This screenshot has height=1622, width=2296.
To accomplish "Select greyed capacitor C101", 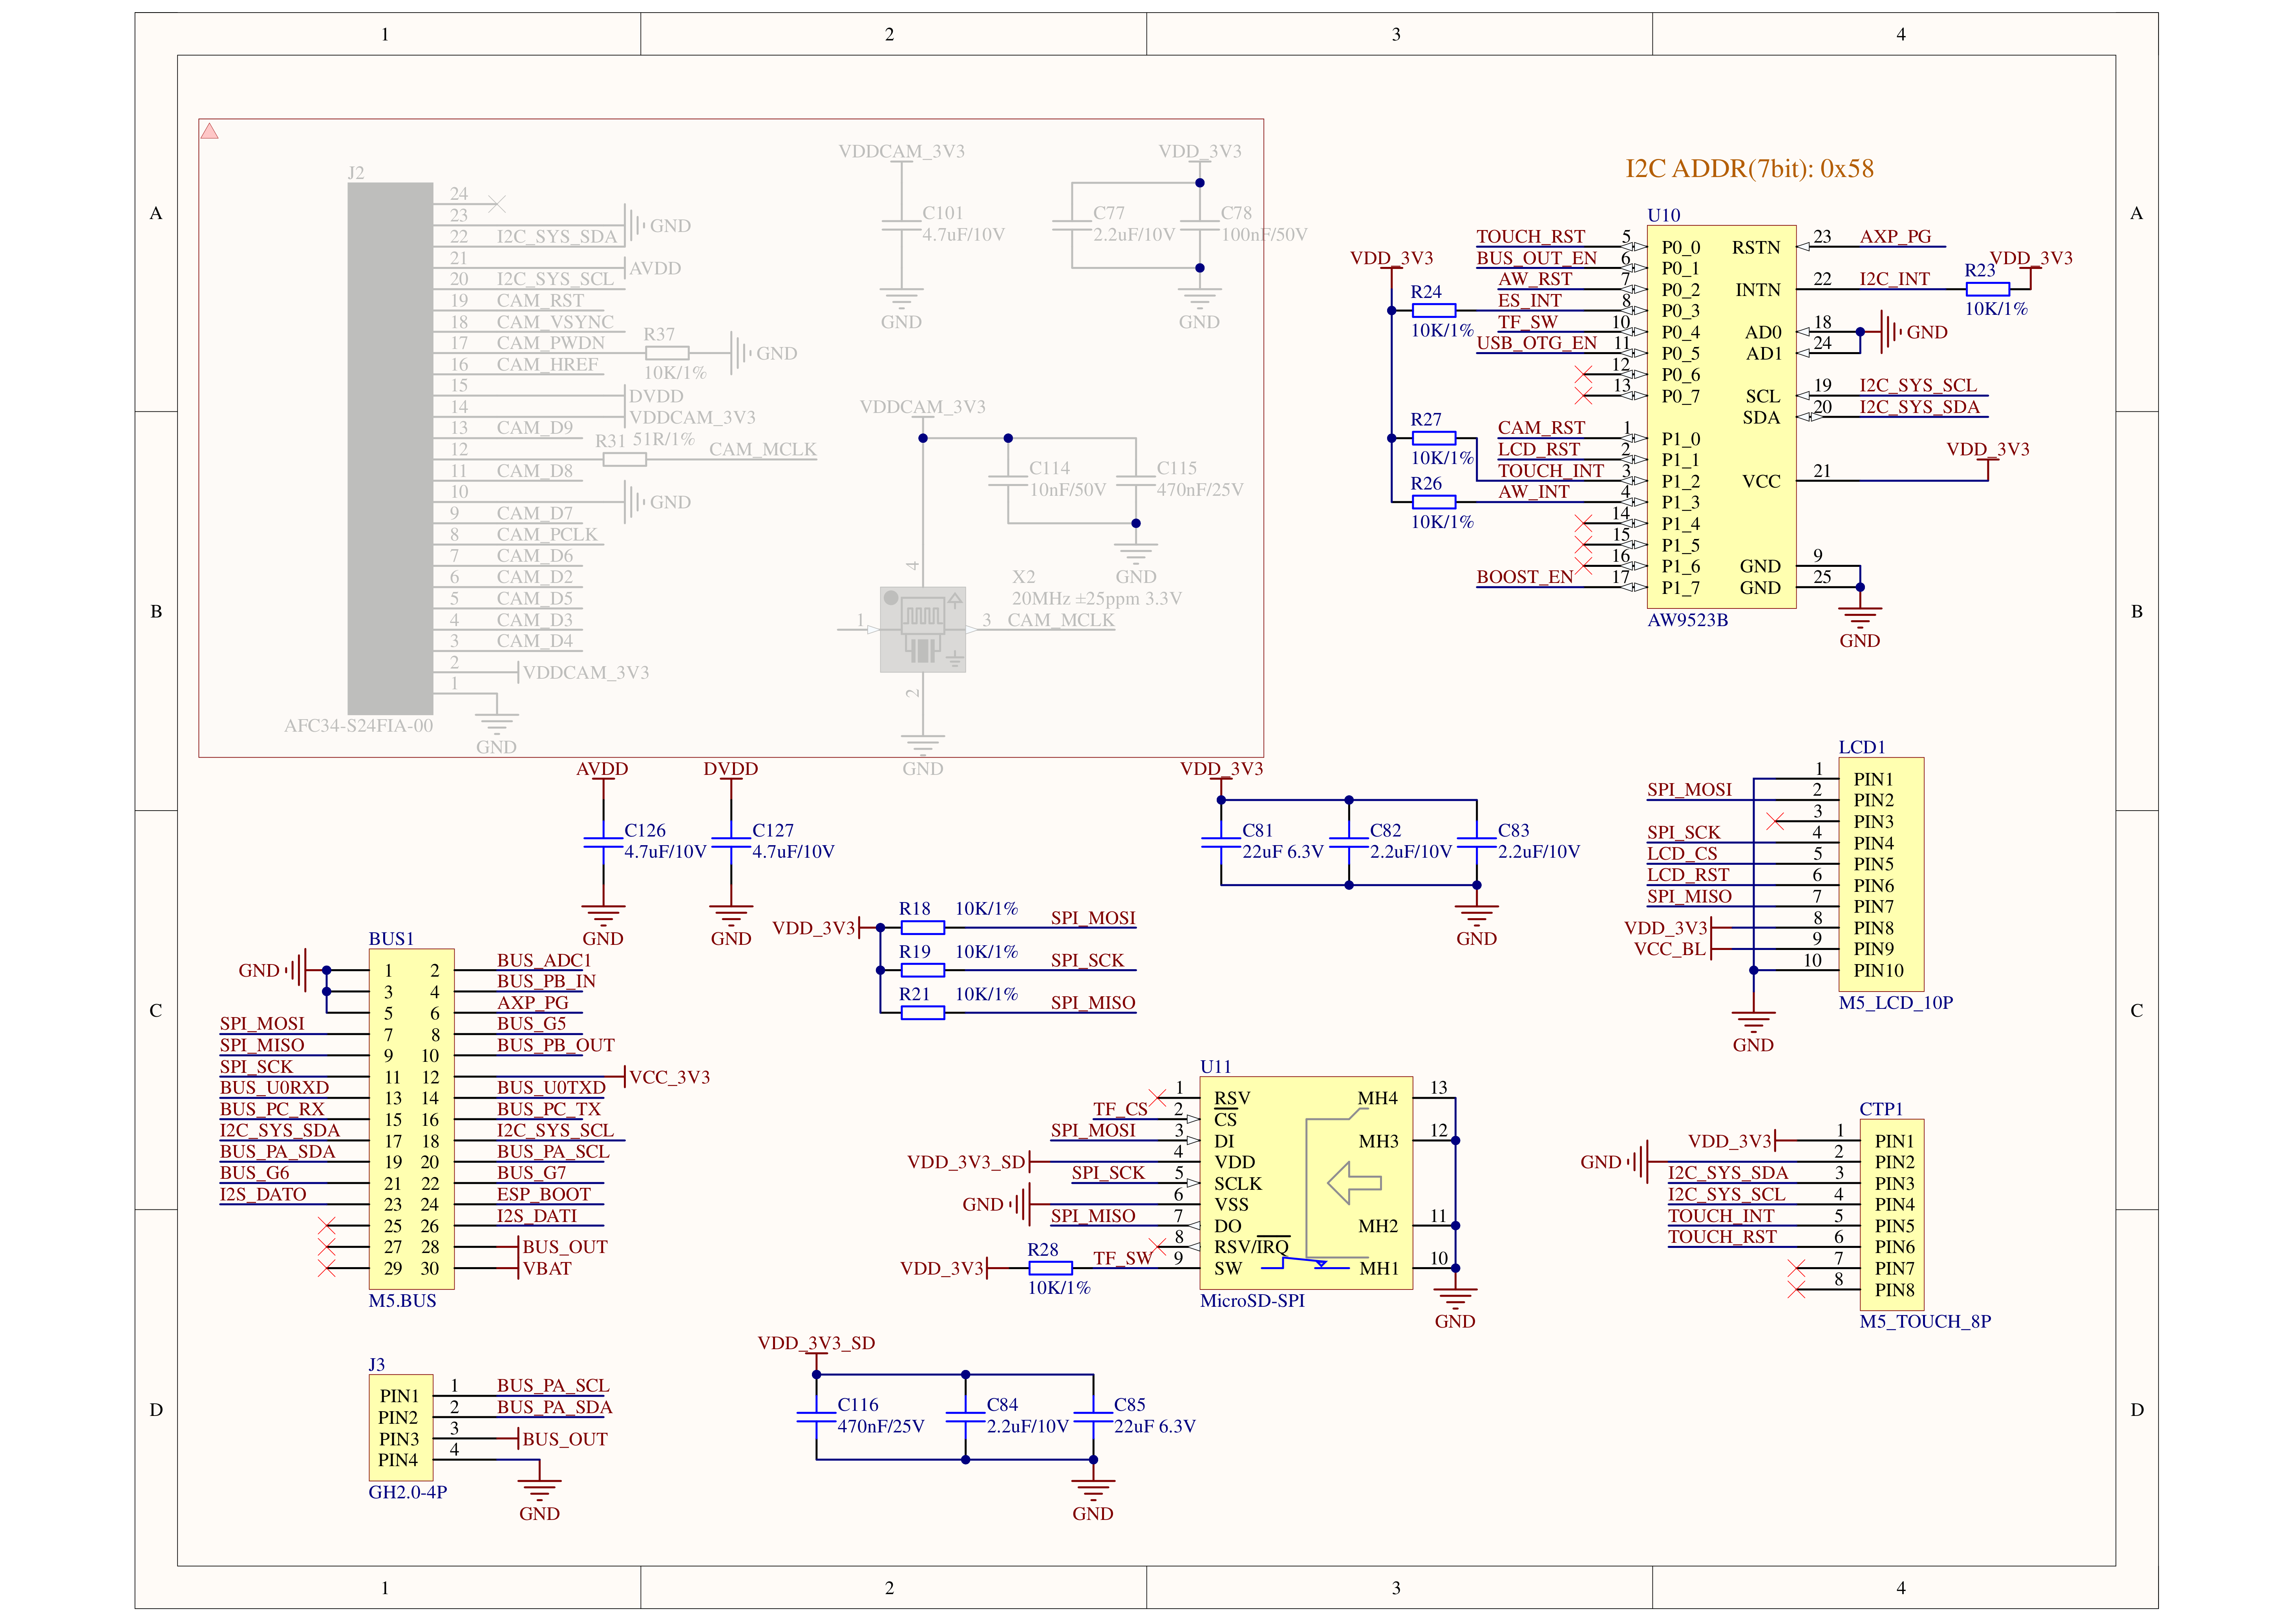I will pyautogui.click(x=901, y=225).
